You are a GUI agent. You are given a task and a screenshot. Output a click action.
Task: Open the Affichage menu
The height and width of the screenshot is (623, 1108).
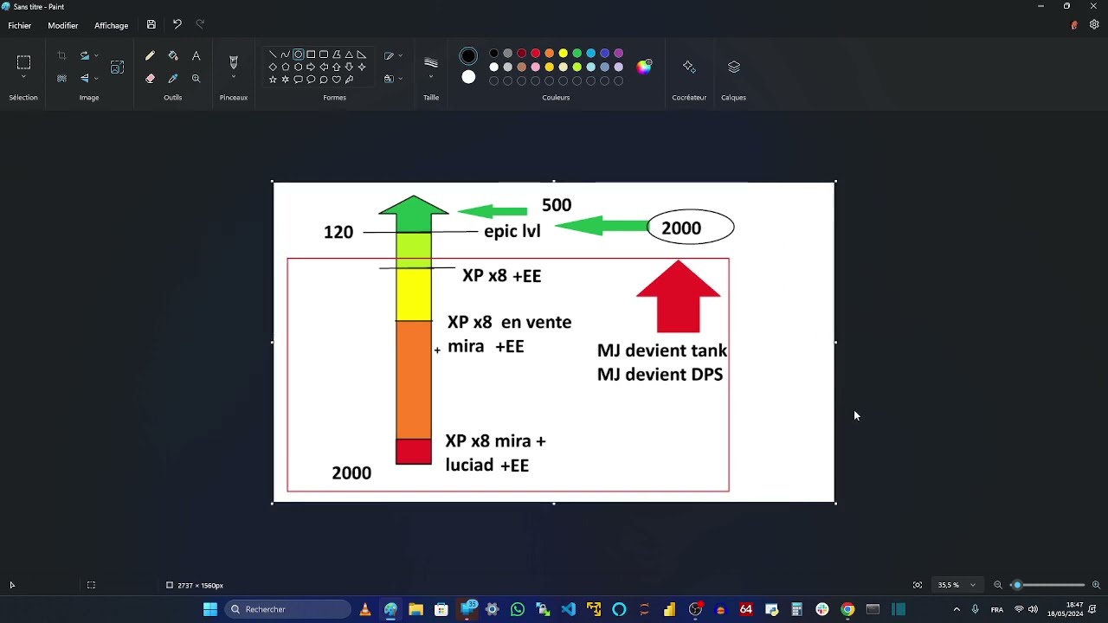pos(112,25)
